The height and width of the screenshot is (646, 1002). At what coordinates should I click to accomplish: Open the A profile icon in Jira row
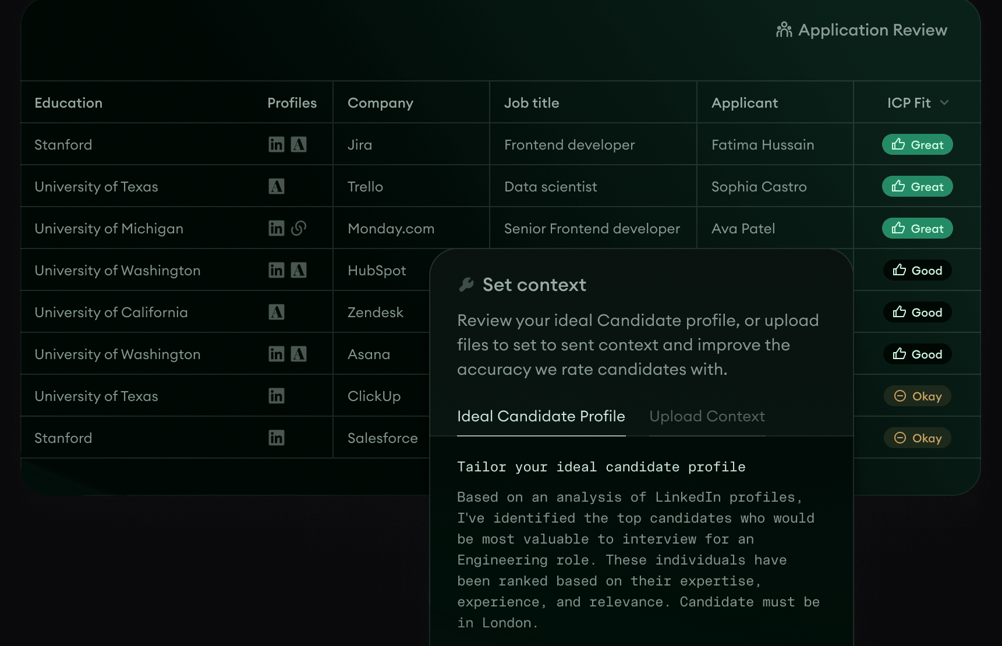point(299,144)
